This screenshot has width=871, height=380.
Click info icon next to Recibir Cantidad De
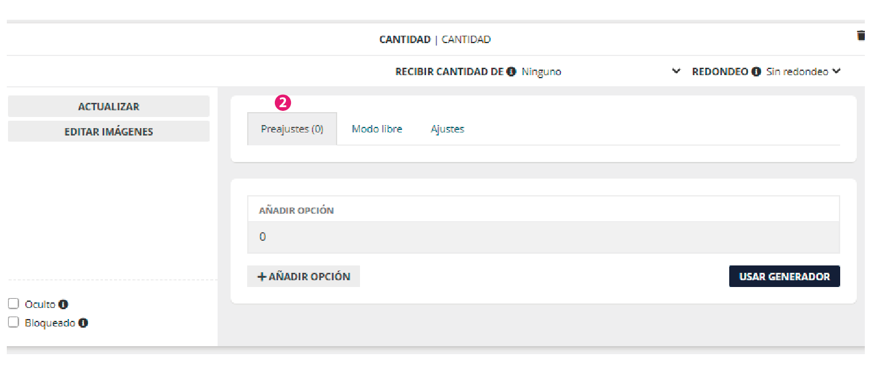pyautogui.click(x=511, y=71)
